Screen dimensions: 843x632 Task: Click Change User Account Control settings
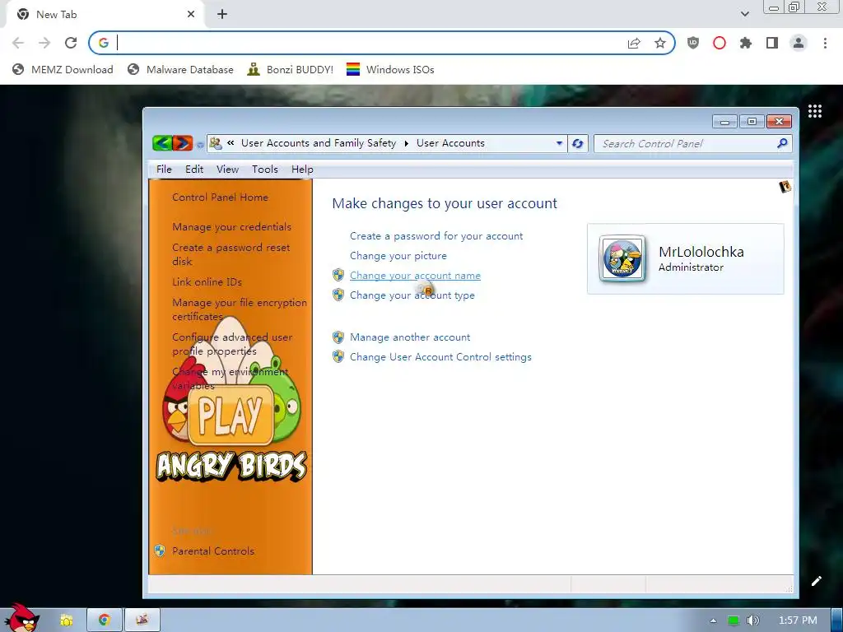tap(440, 357)
